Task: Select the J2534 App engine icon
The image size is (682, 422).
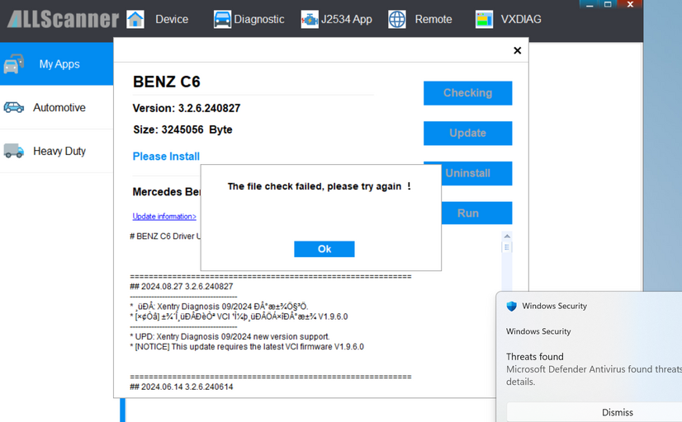Action: coord(310,20)
